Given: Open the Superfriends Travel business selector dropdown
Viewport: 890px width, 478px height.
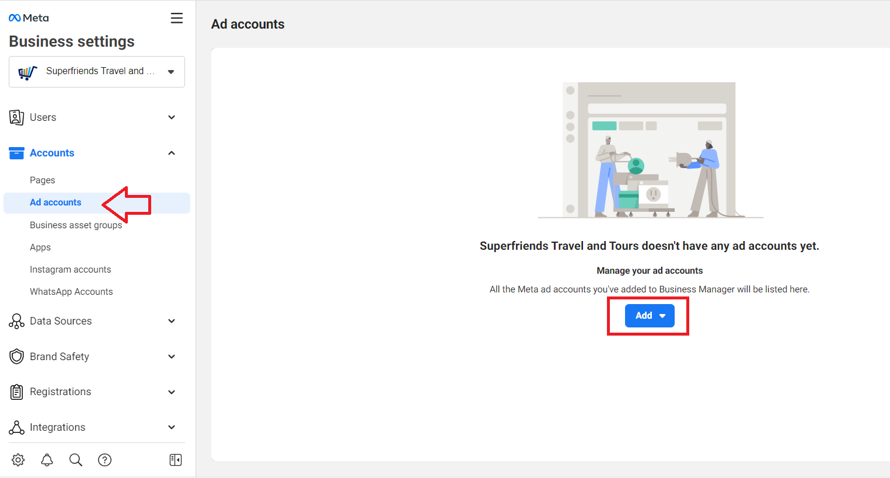Looking at the screenshot, I should [x=97, y=72].
